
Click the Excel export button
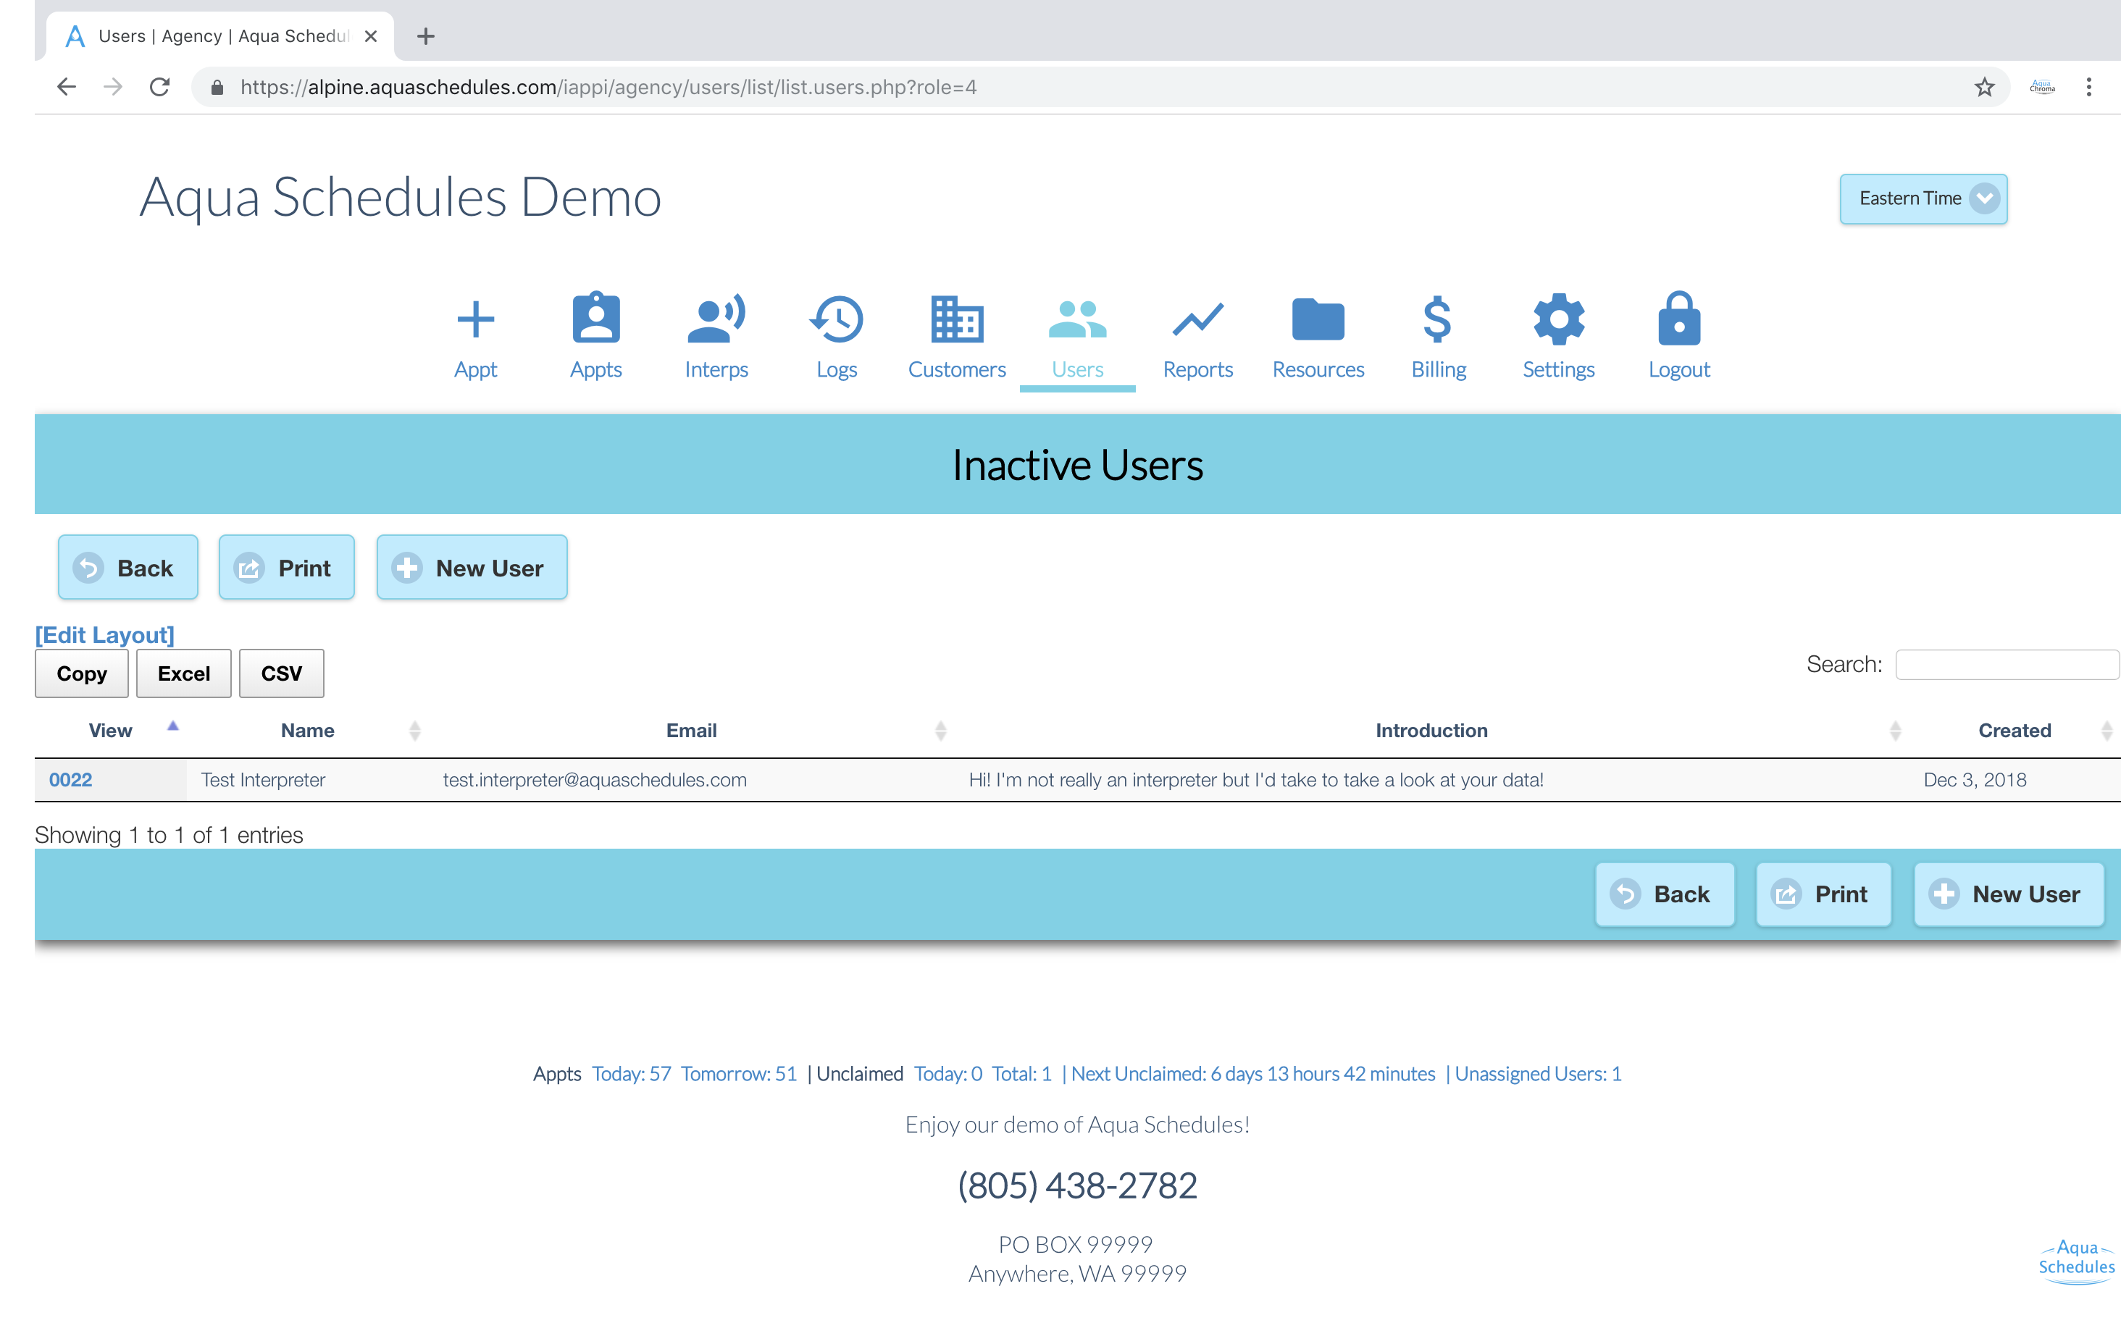(183, 673)
